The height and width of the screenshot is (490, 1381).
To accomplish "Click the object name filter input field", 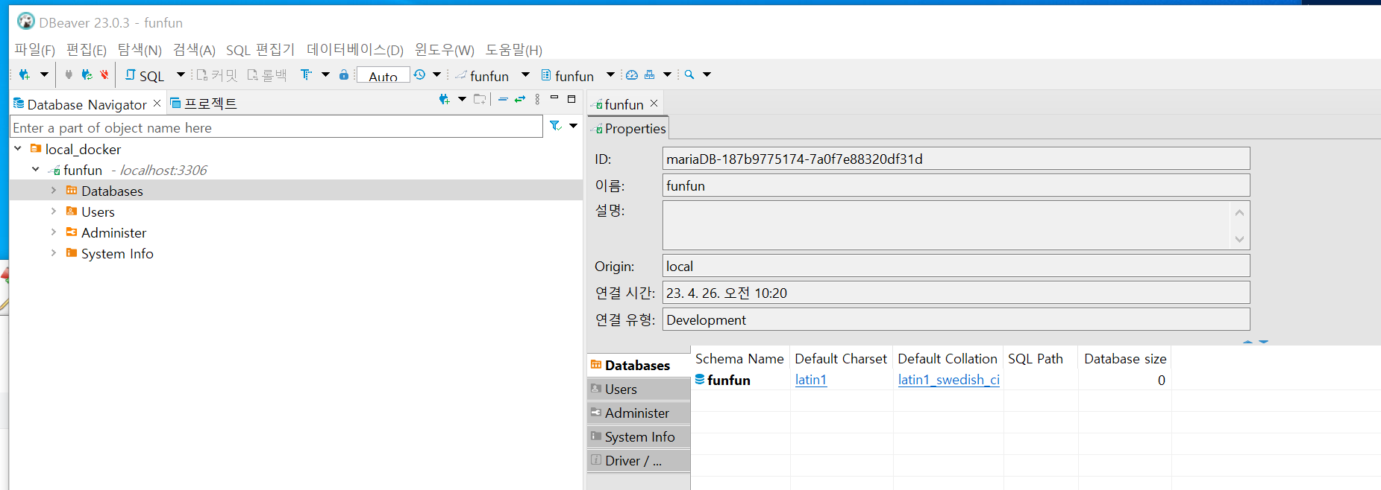I will 276,127.
